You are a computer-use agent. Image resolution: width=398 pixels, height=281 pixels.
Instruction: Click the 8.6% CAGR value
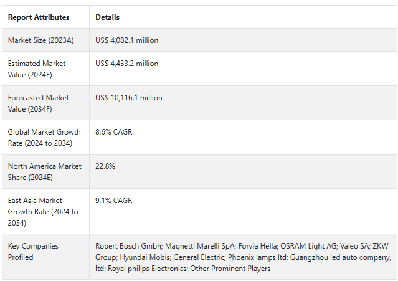pyautogui.click(x=113, y=132)
